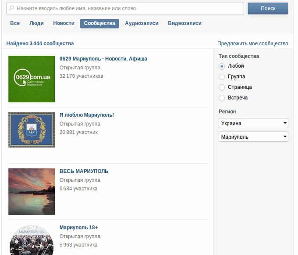298x255 pixels.
Task: Open the Люди tab
Action: pyautogui.click(x=36, y=23)
